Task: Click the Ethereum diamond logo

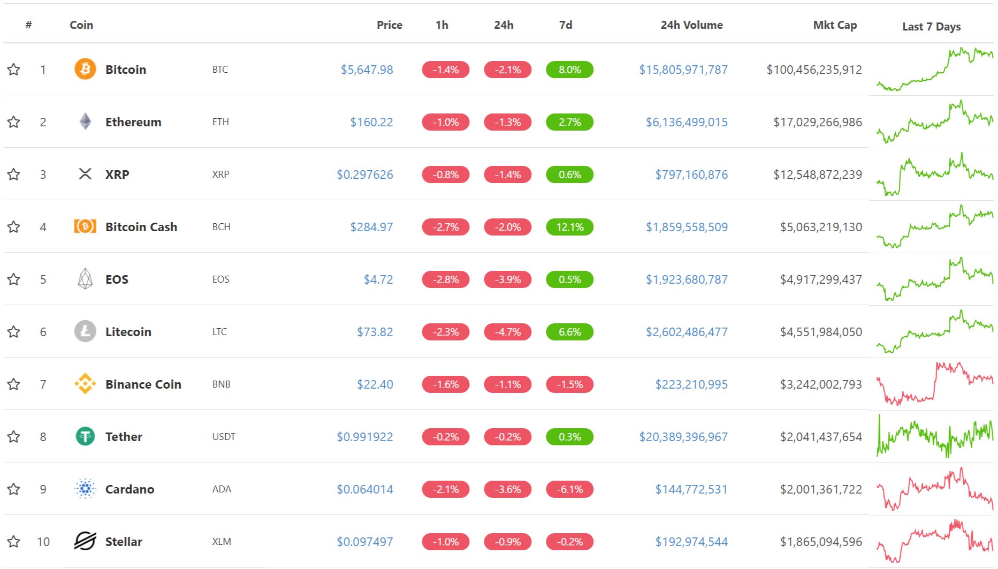Action: pos(85,122)
